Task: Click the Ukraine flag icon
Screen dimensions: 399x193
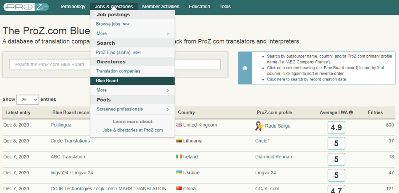Action: tap(179, 173)
